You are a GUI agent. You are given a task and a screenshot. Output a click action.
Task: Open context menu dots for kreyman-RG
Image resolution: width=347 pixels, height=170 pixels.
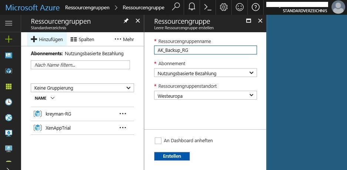click(123, 114)
